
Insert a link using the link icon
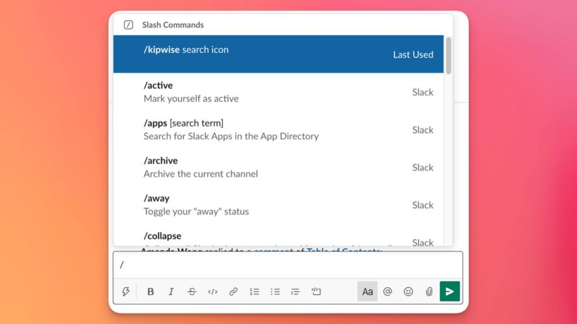(x=233, y=291)
